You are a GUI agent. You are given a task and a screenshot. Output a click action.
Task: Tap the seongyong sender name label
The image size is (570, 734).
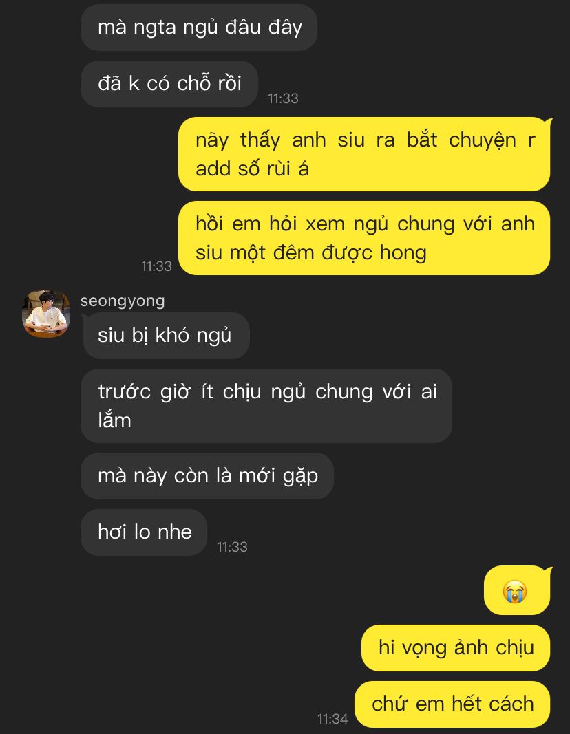pyautogui.click(x=123, y=301)
